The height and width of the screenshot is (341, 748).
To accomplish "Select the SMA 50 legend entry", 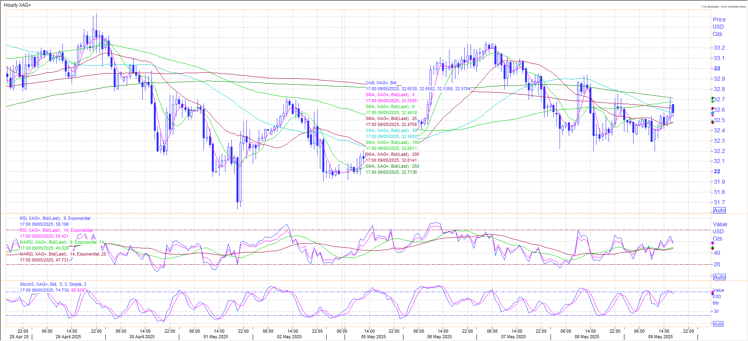I will (x=391, y=130).
